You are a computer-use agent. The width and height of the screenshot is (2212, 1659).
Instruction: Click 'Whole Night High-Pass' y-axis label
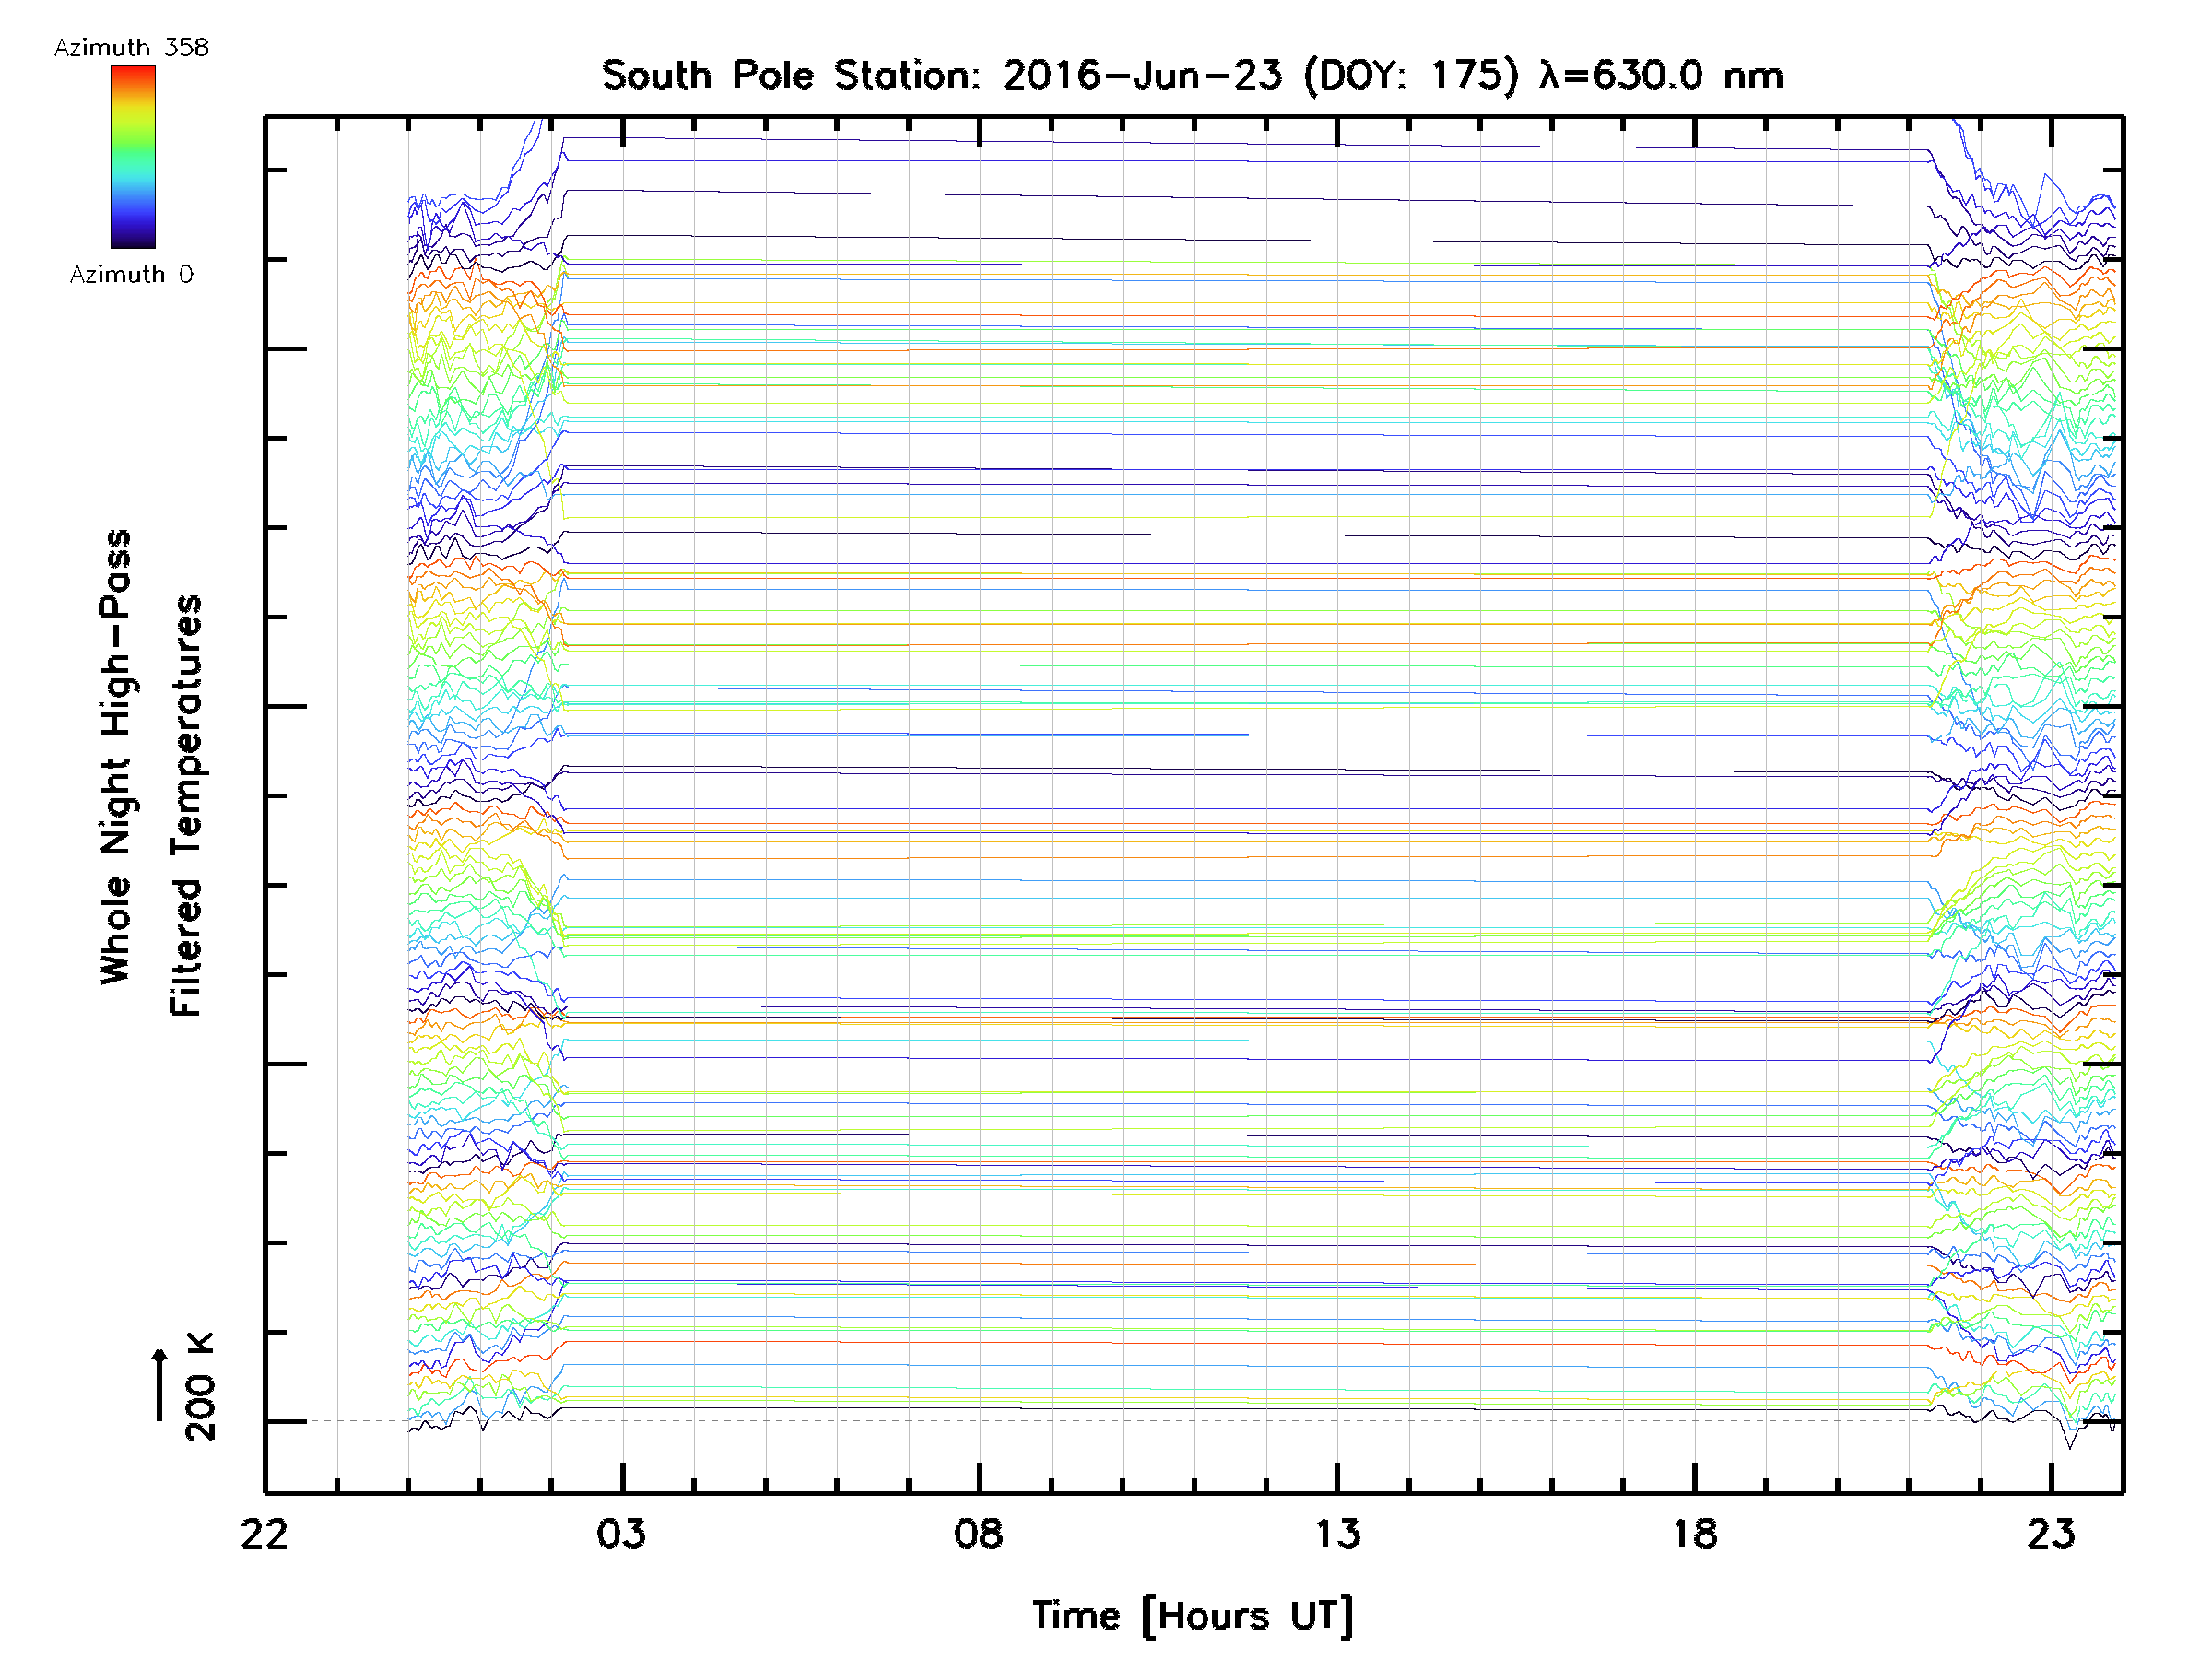(116, 757)
